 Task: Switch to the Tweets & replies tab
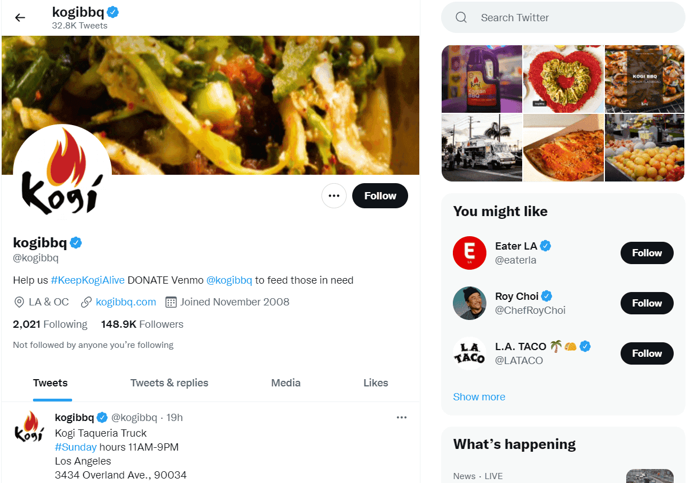(169, 383)
